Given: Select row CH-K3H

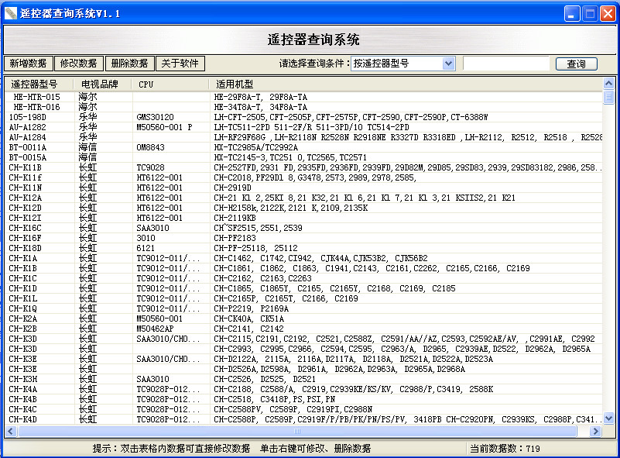Looking at the screenshot, I should 303,379.
